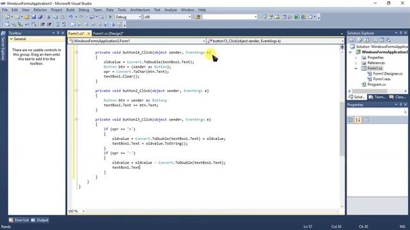Close the Toolbox panel
The width and height of the screenshot is (410, 230).
point(63,33)
